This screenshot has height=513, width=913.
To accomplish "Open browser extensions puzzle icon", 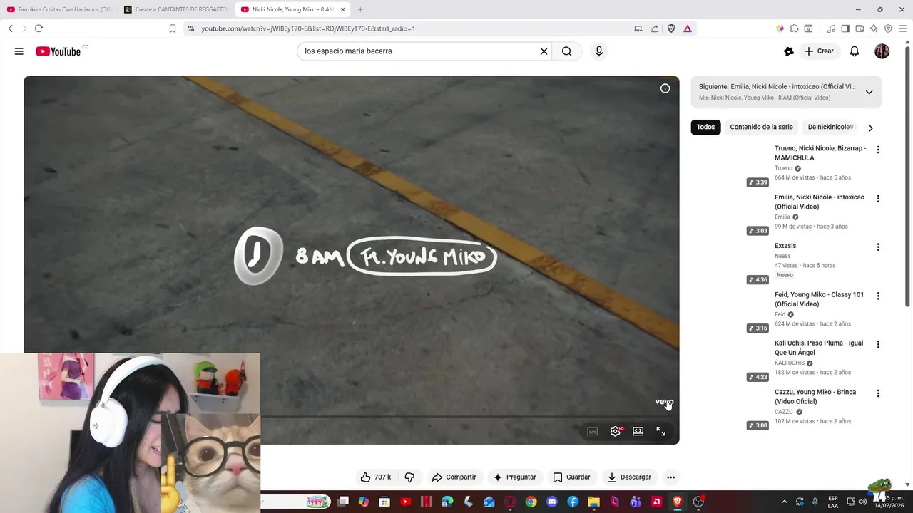I will click(794, 28).
